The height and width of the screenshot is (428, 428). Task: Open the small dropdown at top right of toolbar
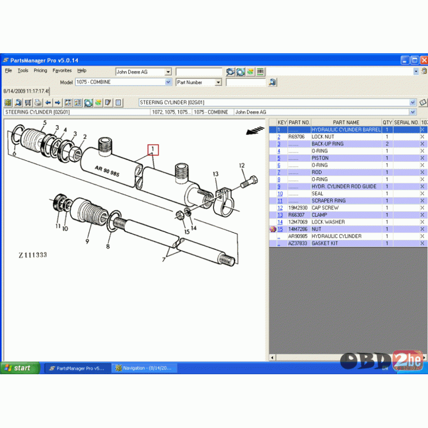coord(416,71)
